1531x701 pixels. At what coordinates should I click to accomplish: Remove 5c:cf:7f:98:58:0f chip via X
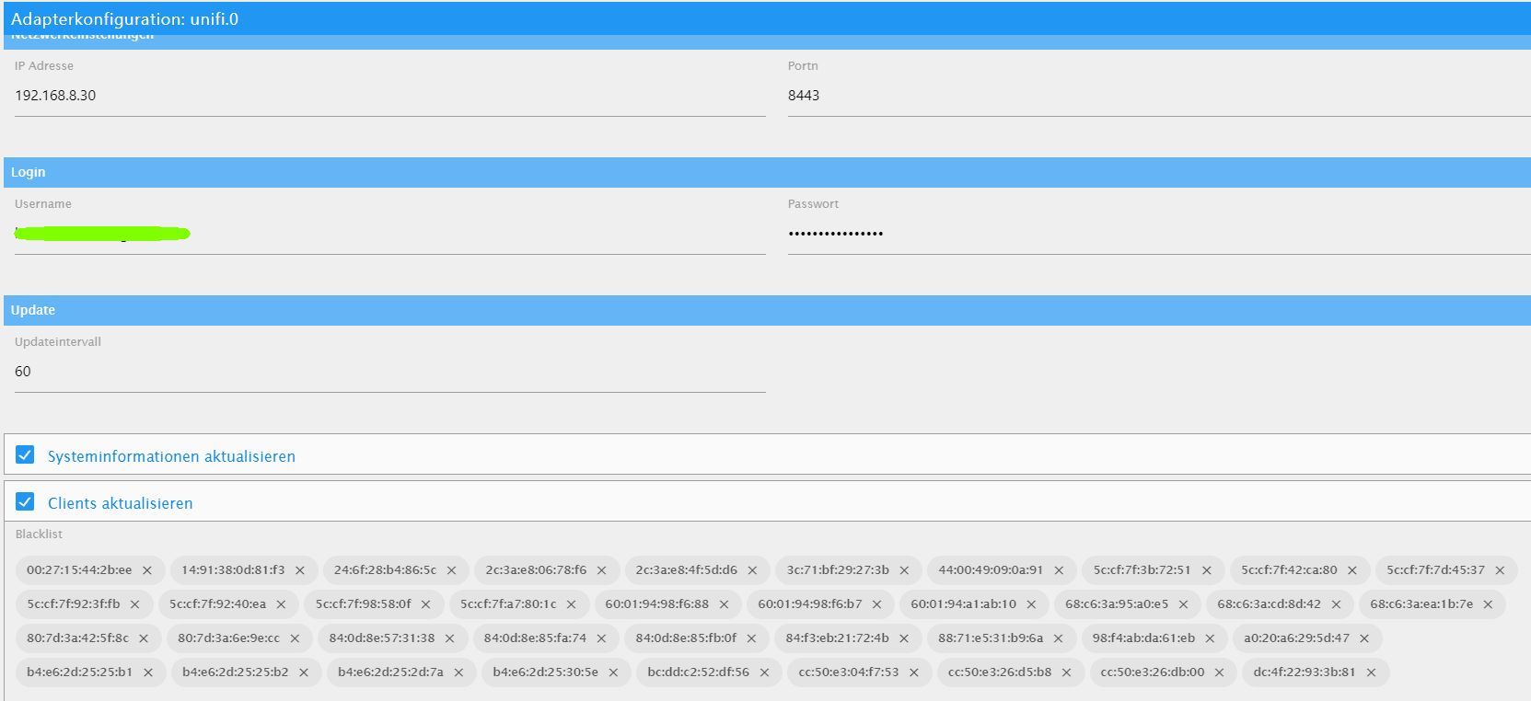click(x=426, y=604)
